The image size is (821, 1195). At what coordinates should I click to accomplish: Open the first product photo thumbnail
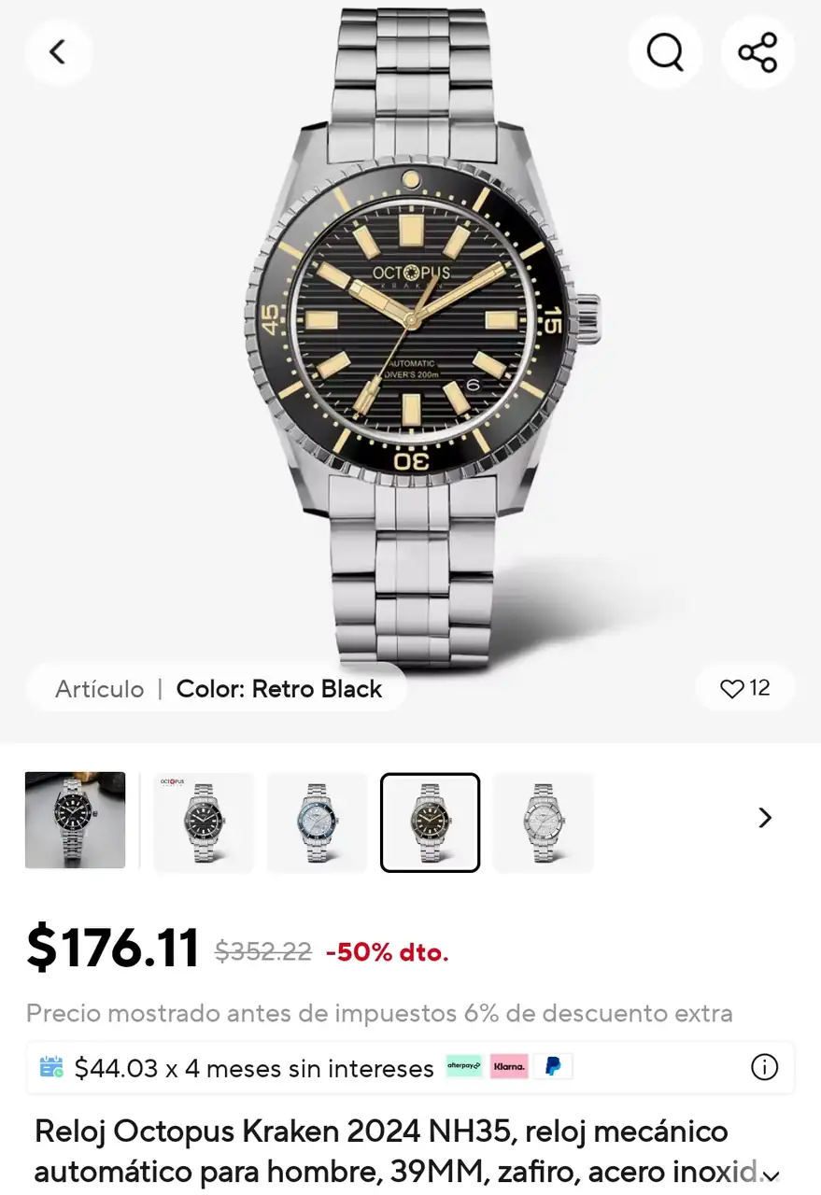click(75, 821)
